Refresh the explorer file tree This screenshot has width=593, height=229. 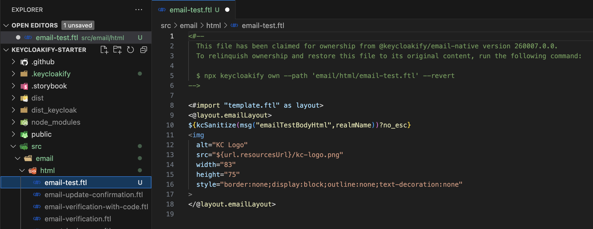130,50
